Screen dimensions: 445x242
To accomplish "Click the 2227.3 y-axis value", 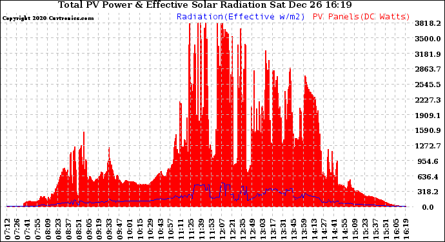I will (428, 100).
